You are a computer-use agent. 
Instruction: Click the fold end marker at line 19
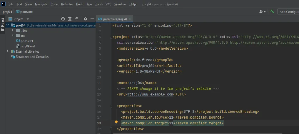pyautogui.click(x=111, y=129)
